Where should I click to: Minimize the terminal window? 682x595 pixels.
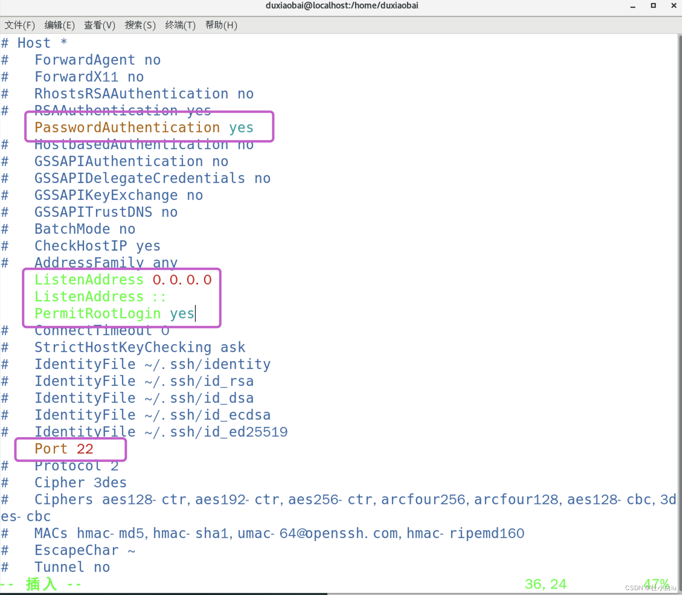click(633, 6)
